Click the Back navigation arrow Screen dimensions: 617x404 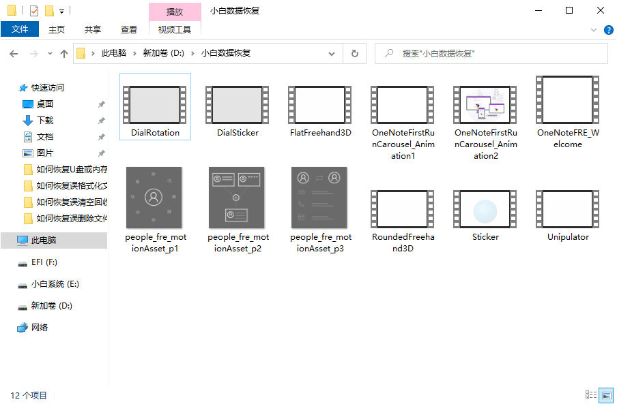[14, 53]
